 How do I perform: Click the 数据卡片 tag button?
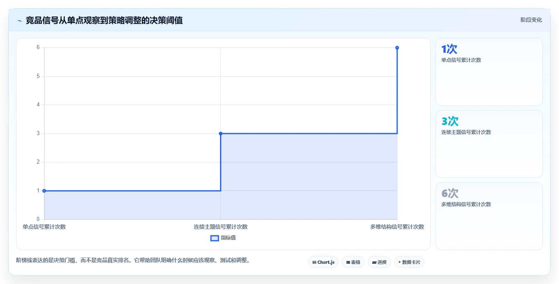[409, 262]
